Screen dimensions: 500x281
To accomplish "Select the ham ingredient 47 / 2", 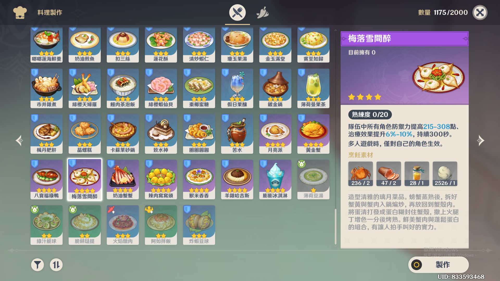I will pos(389,174).
